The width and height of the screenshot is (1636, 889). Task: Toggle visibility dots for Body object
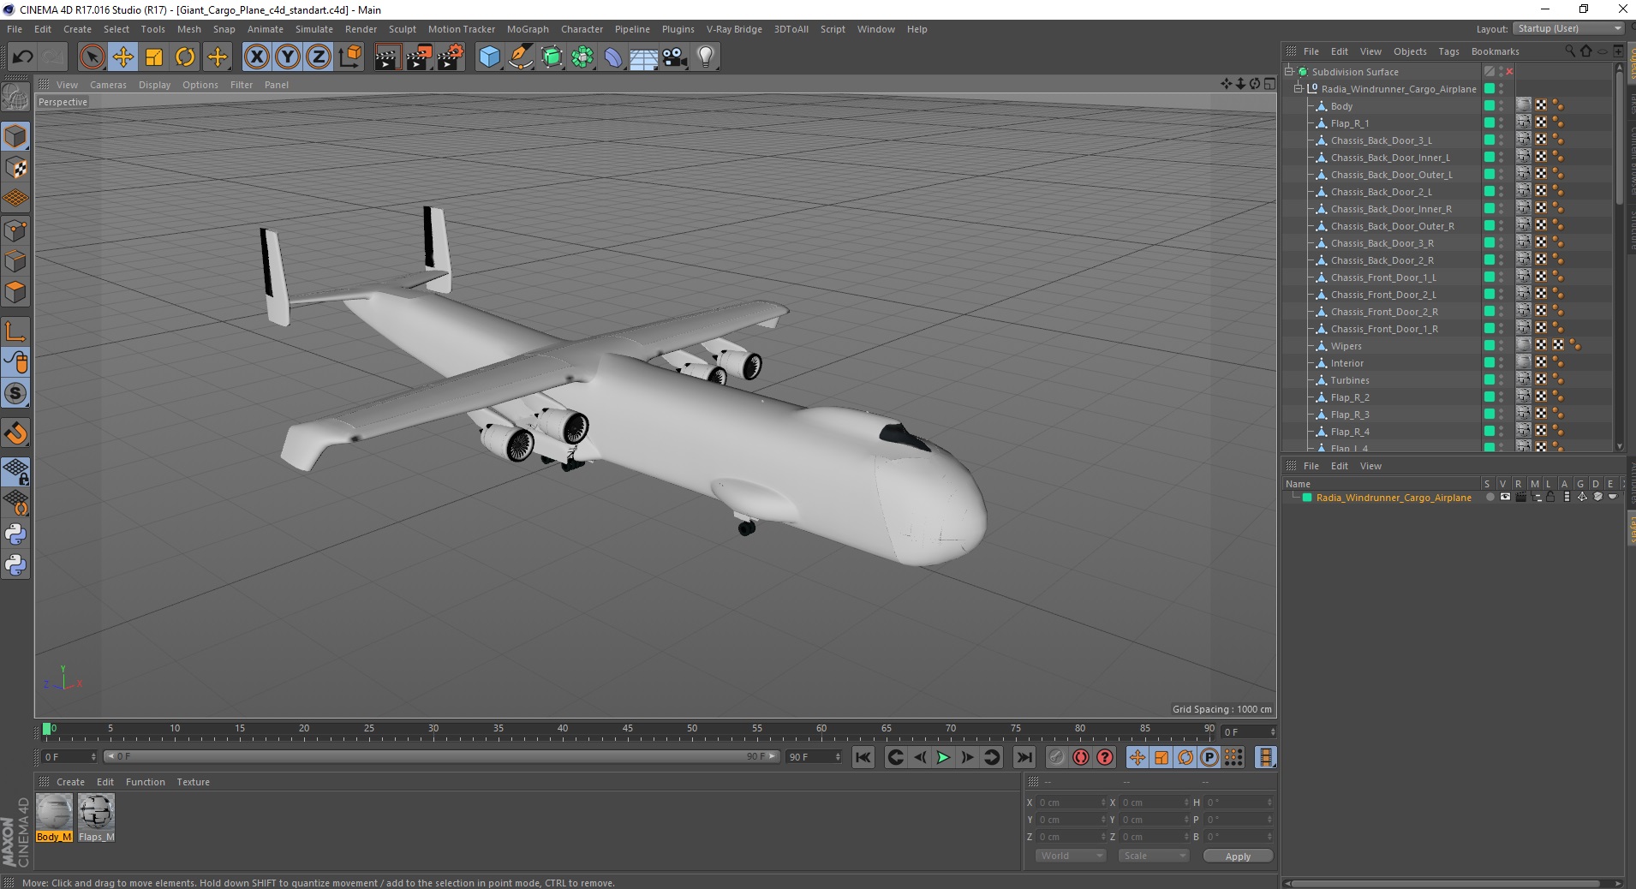coord(1502,106)
